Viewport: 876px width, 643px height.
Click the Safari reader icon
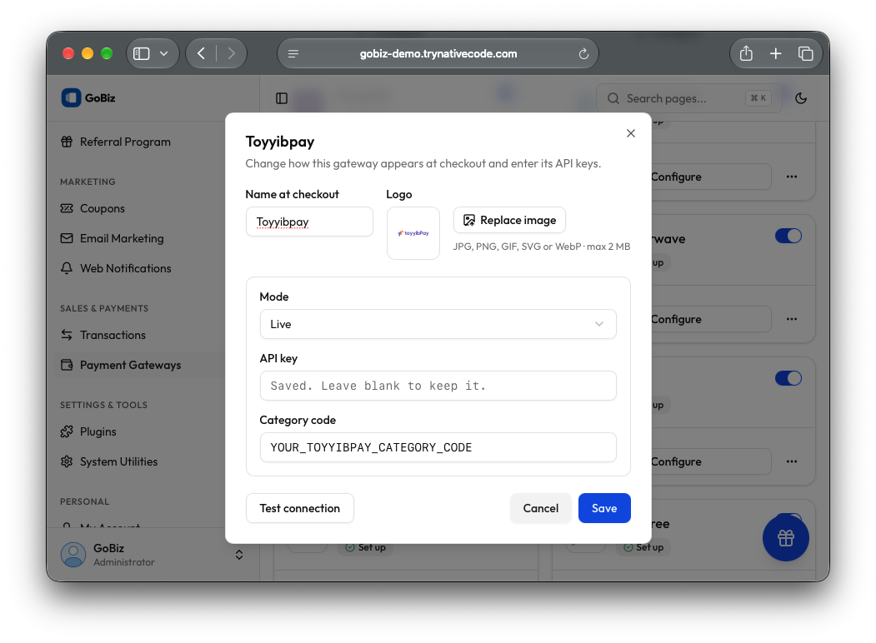tap(293, 53)
